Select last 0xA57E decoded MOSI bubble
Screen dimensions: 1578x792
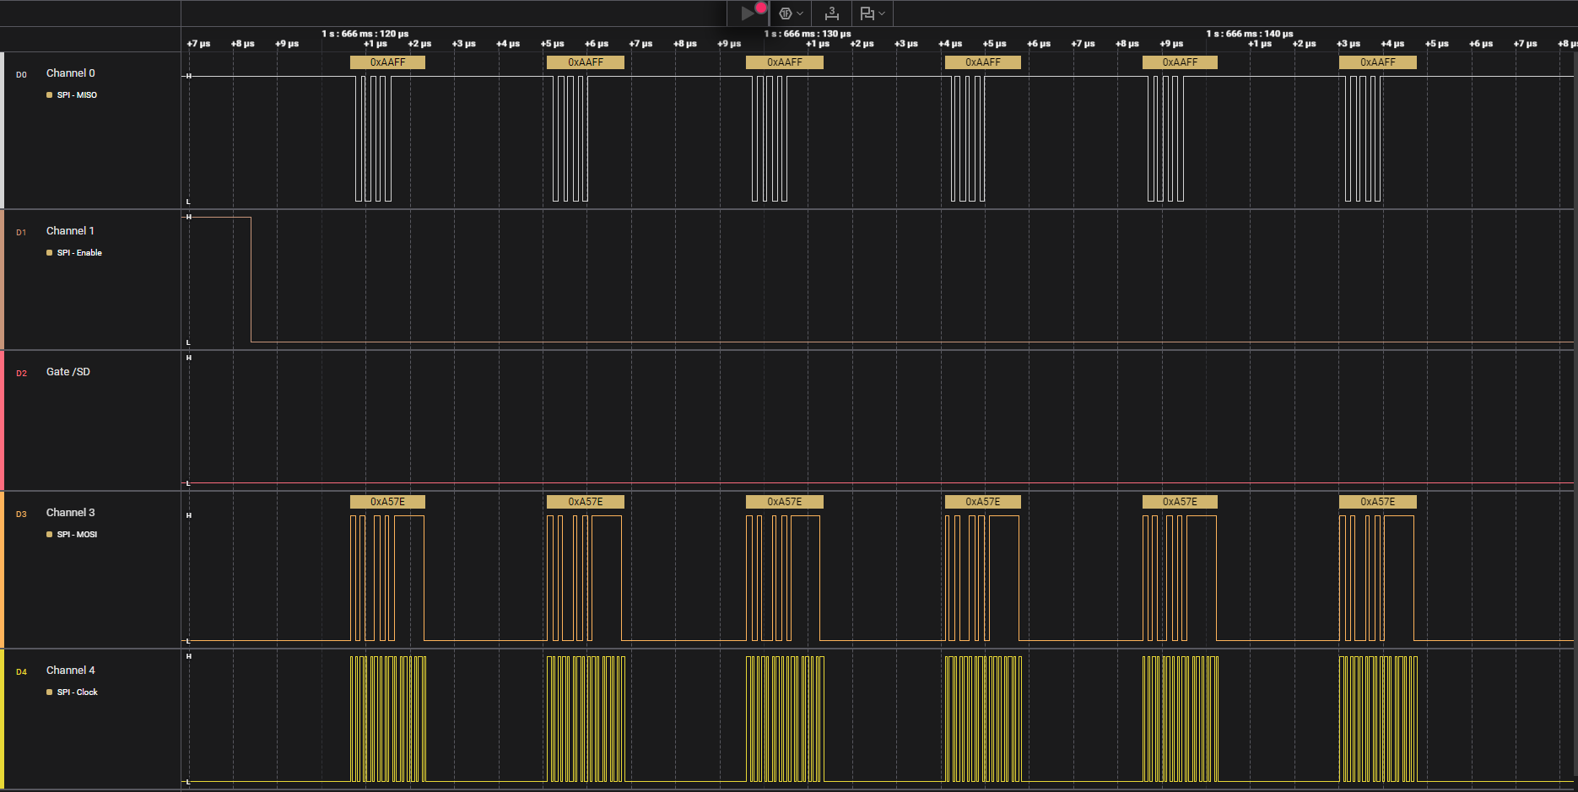point(1377,502)
